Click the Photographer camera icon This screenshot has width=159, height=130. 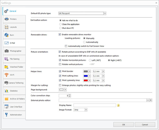pos(6,51)
